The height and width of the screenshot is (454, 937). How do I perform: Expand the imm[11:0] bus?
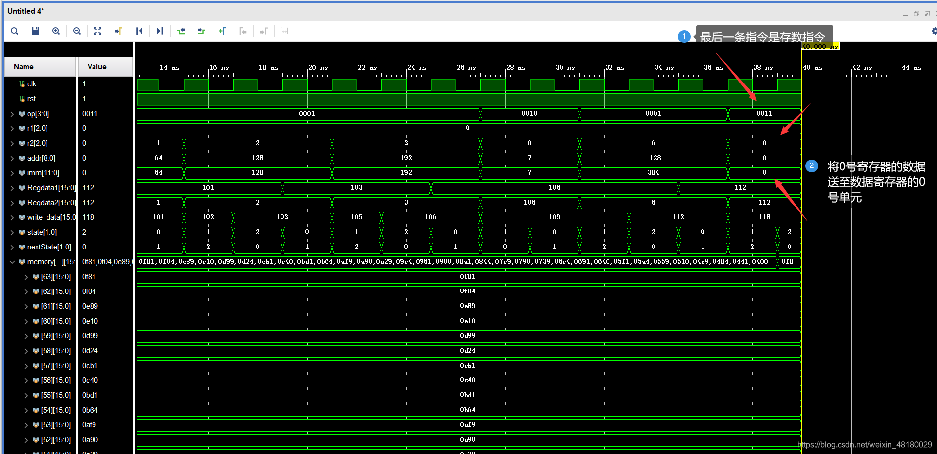(x=12, y=173)
